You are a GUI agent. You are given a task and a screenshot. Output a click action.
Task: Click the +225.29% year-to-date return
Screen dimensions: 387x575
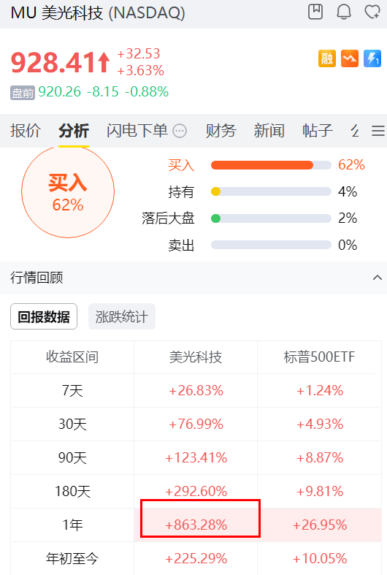196,559
